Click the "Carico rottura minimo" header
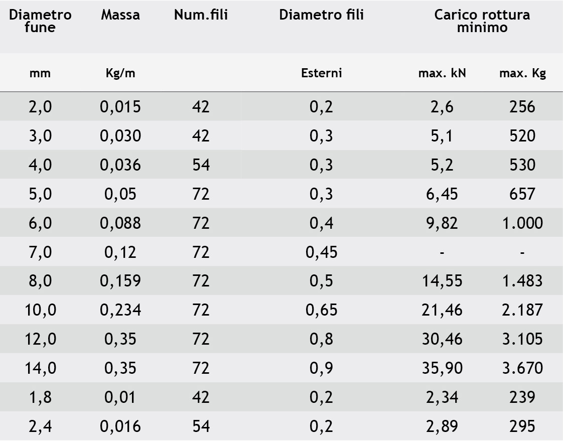The width and height of the screenshot is (563, 444). point(482,21)
